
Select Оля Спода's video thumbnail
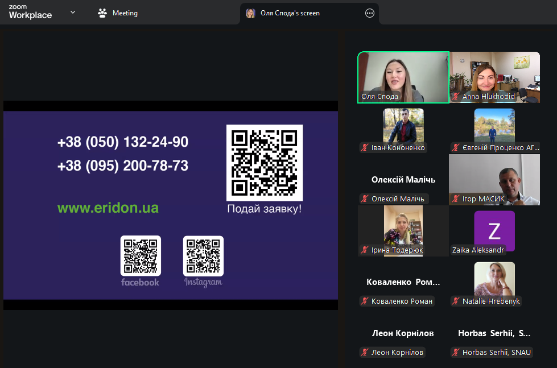[403, 77]
